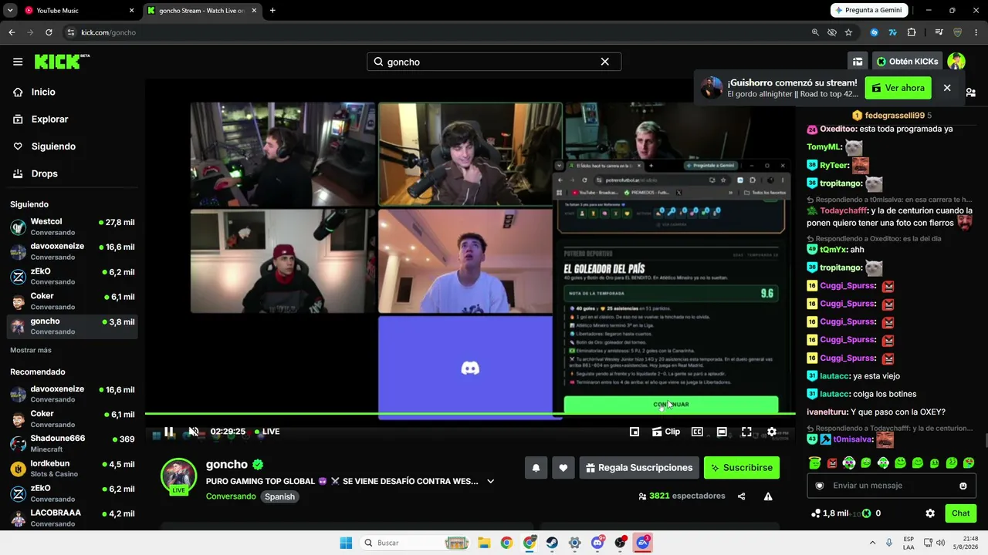The width and height of the screenshot is (988, 555).
Task: Click the green Suscribirse button
Action: pyautogui.click(x=742, y=468)
